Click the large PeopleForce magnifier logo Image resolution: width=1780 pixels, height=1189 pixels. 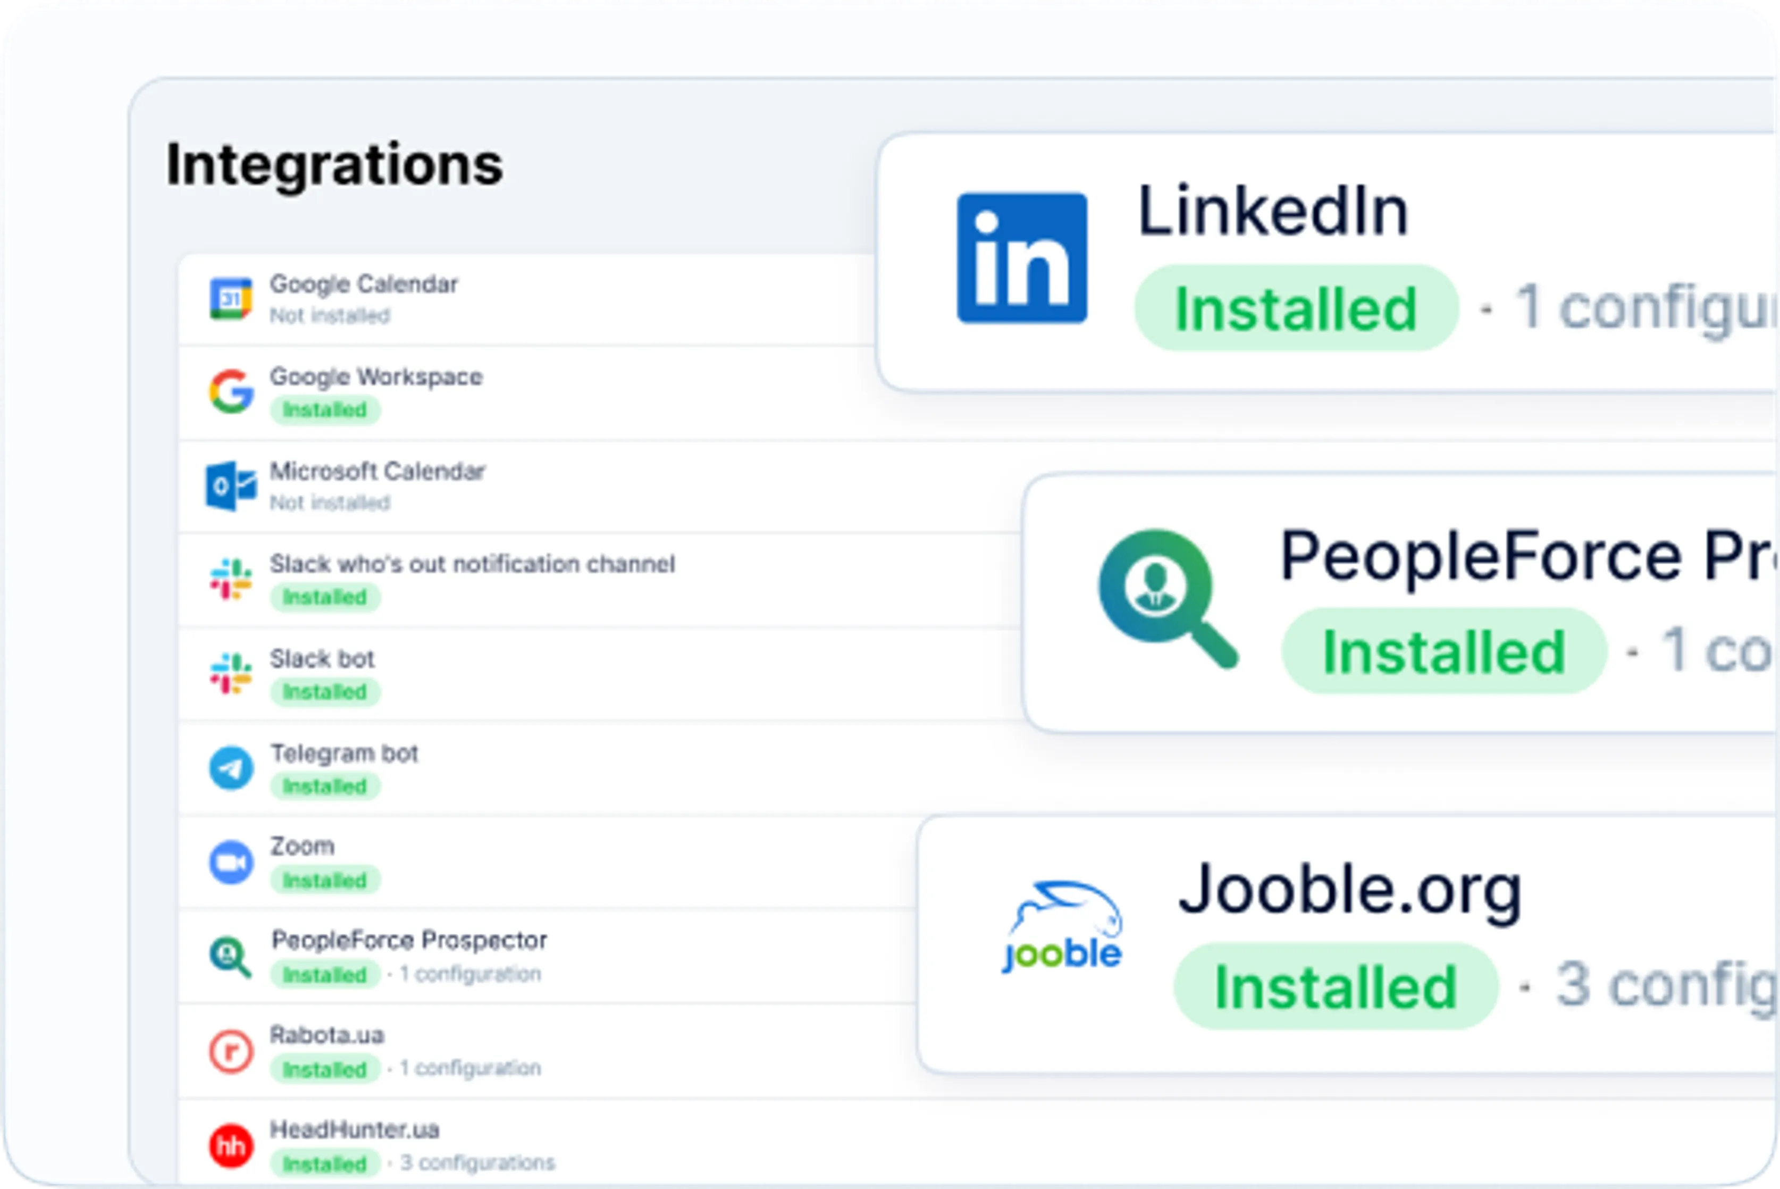click(1168, 599)
